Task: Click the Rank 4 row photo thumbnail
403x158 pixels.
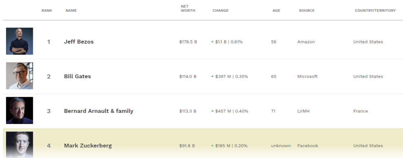Action: coord(19,145)
